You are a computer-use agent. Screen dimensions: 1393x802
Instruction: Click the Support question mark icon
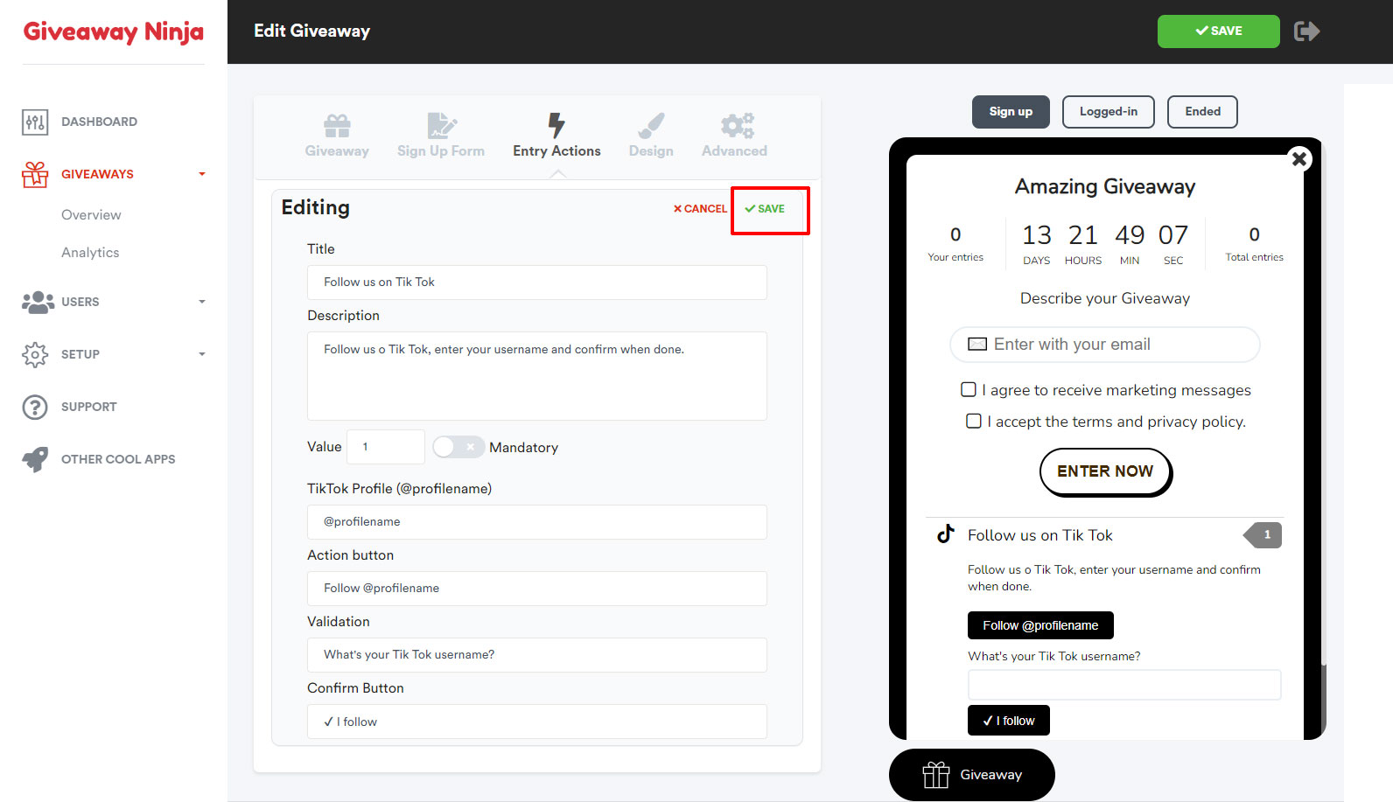[x=35, y=408]
